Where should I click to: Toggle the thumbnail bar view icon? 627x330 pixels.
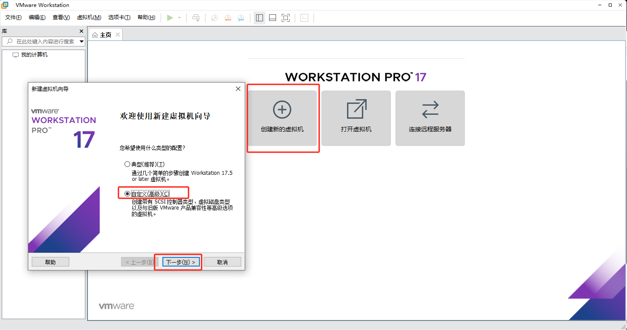point(273,18)
